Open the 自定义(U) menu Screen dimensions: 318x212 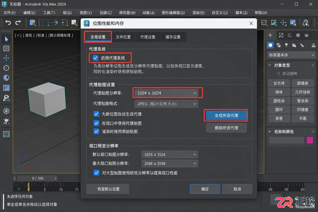click(220, 13)
